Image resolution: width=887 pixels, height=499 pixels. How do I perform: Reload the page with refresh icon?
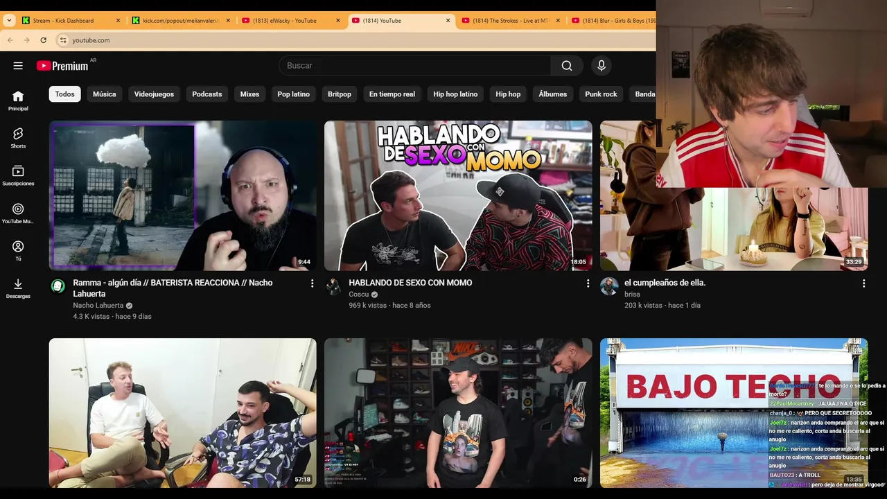click(x=43, y=40)
